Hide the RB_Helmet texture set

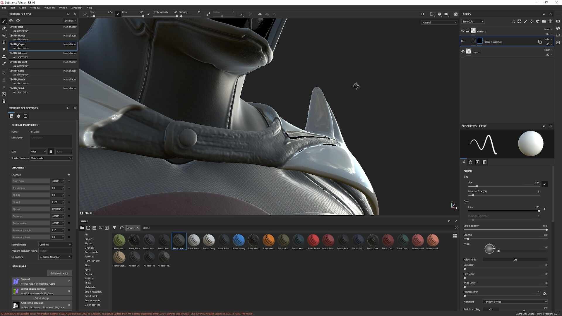[x=11, y=62]
